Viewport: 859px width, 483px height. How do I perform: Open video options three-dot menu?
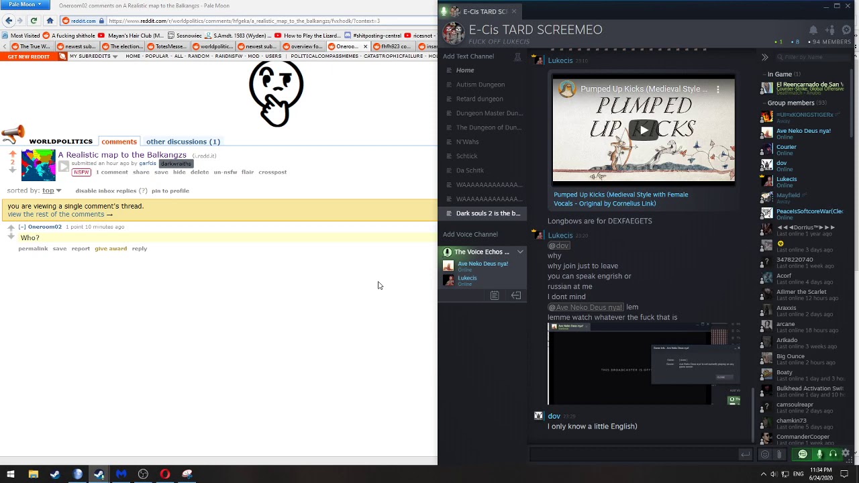point(717,89)
